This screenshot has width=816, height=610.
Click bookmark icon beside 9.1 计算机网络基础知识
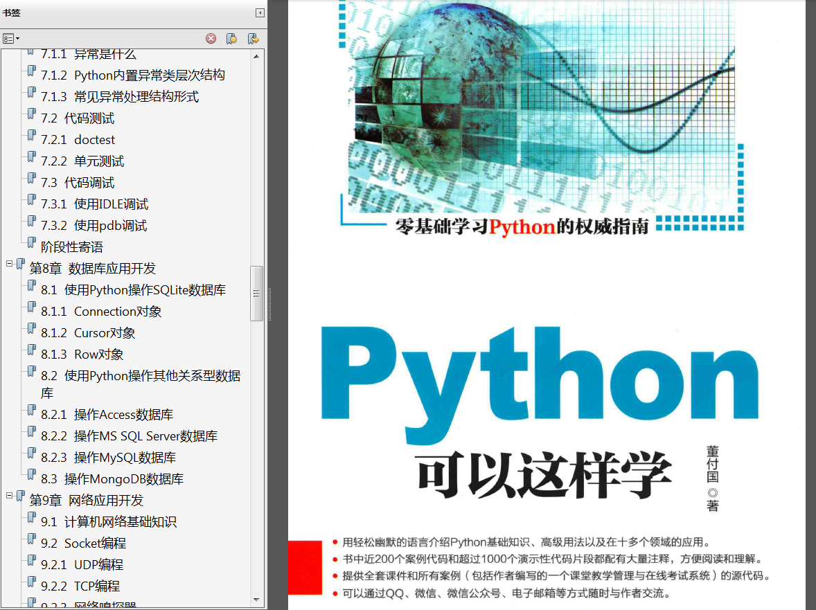pos(32,517)
